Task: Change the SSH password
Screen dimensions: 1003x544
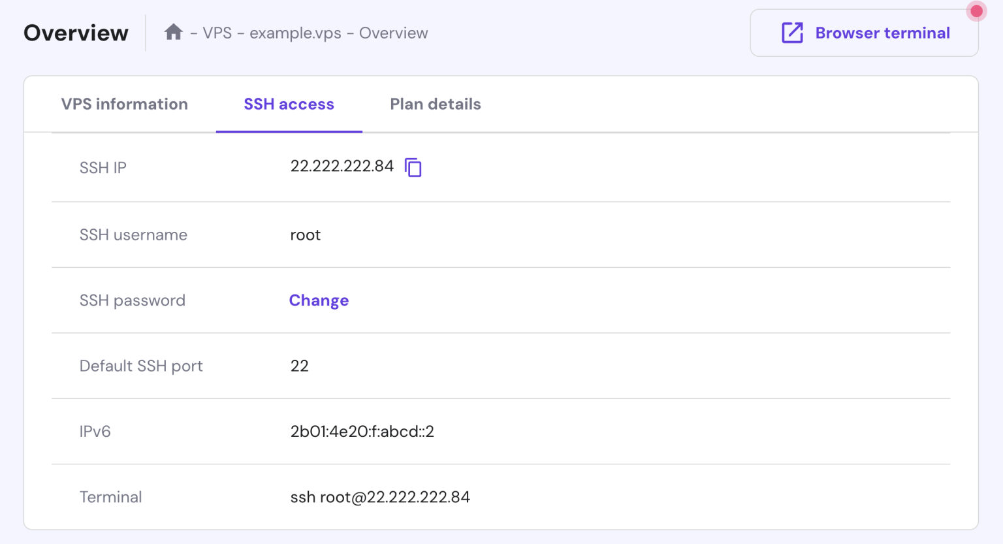Action: [319, 300]
